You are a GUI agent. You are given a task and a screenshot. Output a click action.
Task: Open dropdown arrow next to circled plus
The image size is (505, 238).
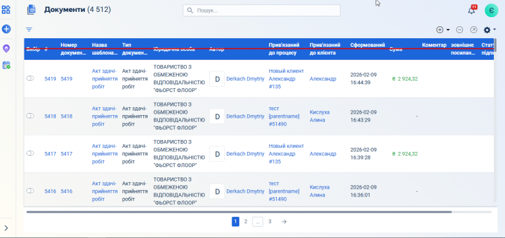click(448, 30)
